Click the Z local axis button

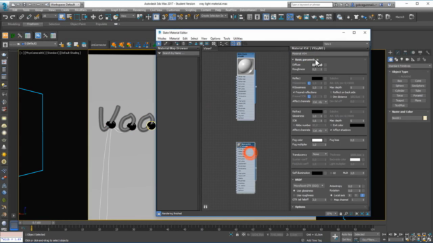pos(363,195)
